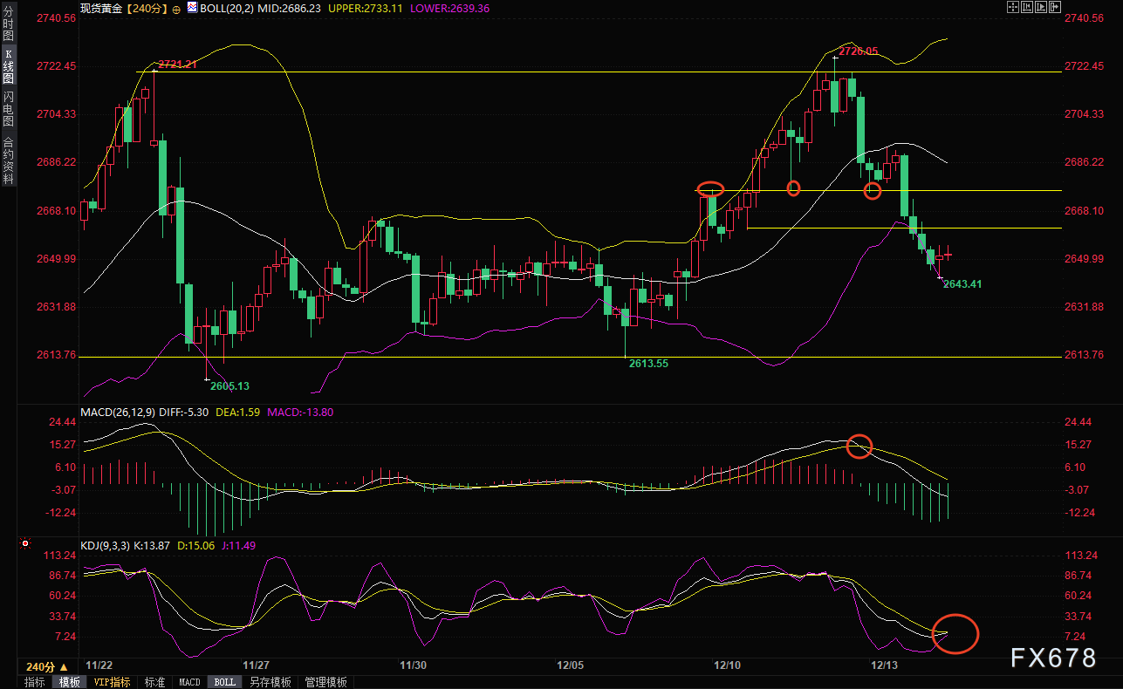Select the 指标 bottom tab
Screen dimensions: 1123x689
35,682
